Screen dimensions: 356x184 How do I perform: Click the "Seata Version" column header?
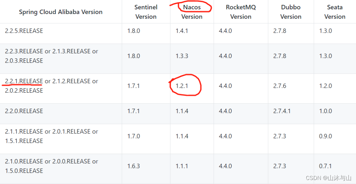(x=335, y=12)
